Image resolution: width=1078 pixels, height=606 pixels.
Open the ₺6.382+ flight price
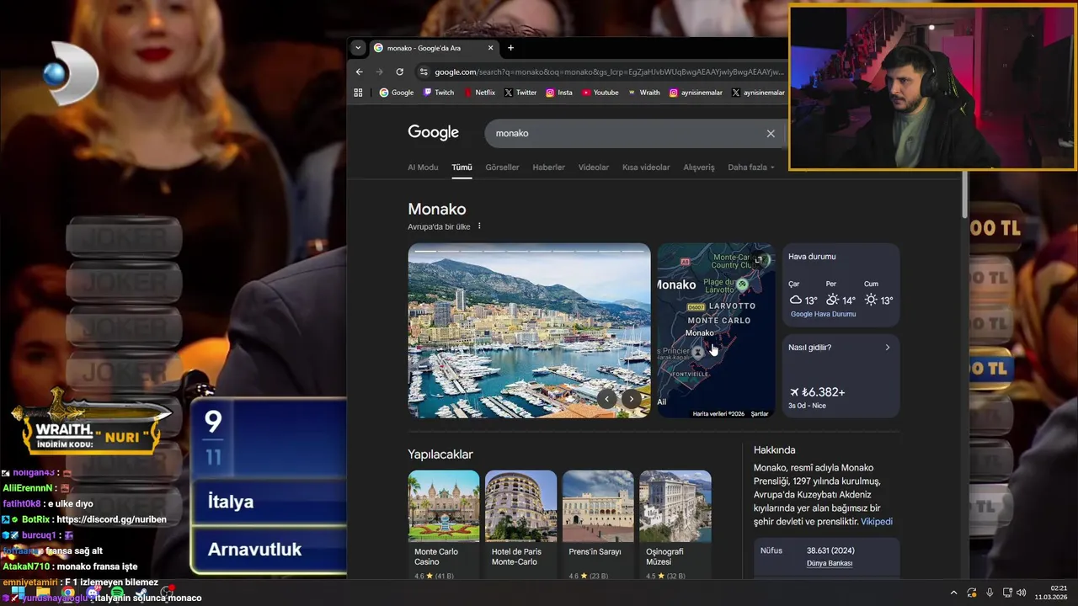click(818, 392)
